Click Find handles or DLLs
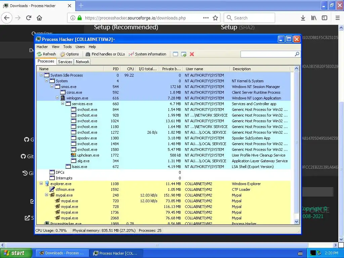344x258 pixels. 105,54
